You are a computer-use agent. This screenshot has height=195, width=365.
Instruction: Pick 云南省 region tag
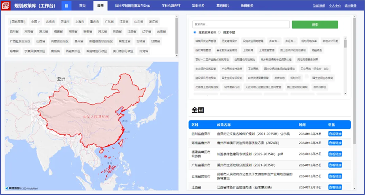[x=161, y=32]
